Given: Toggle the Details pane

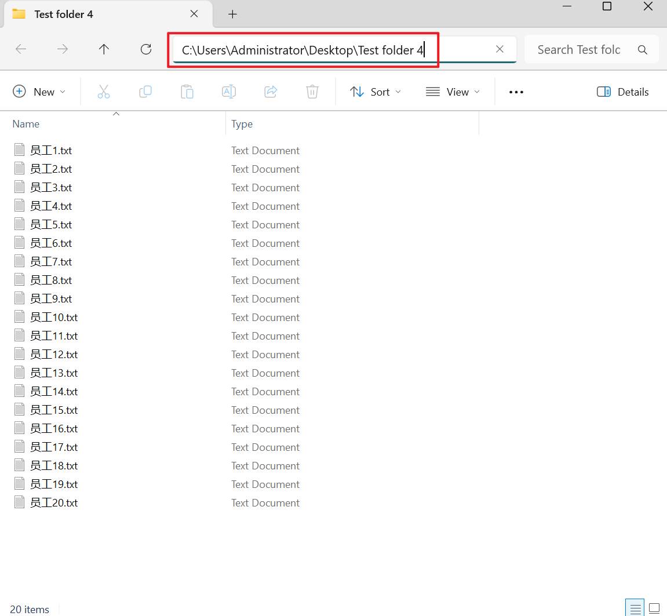Looking at the screenshot, I should click(622, 92).
